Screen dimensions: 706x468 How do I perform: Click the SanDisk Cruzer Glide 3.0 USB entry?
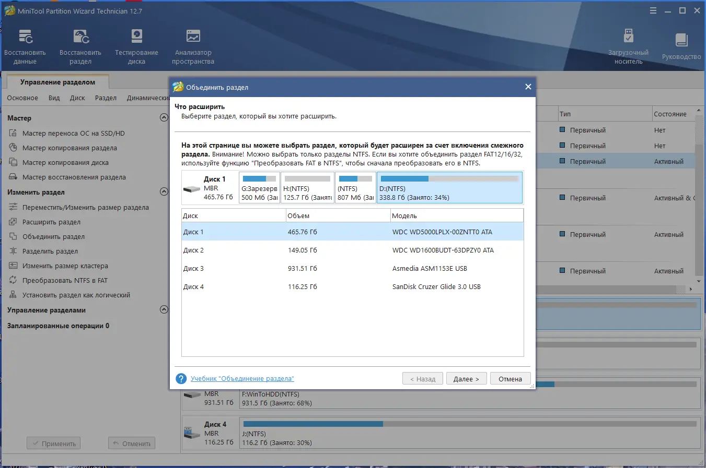436,286
